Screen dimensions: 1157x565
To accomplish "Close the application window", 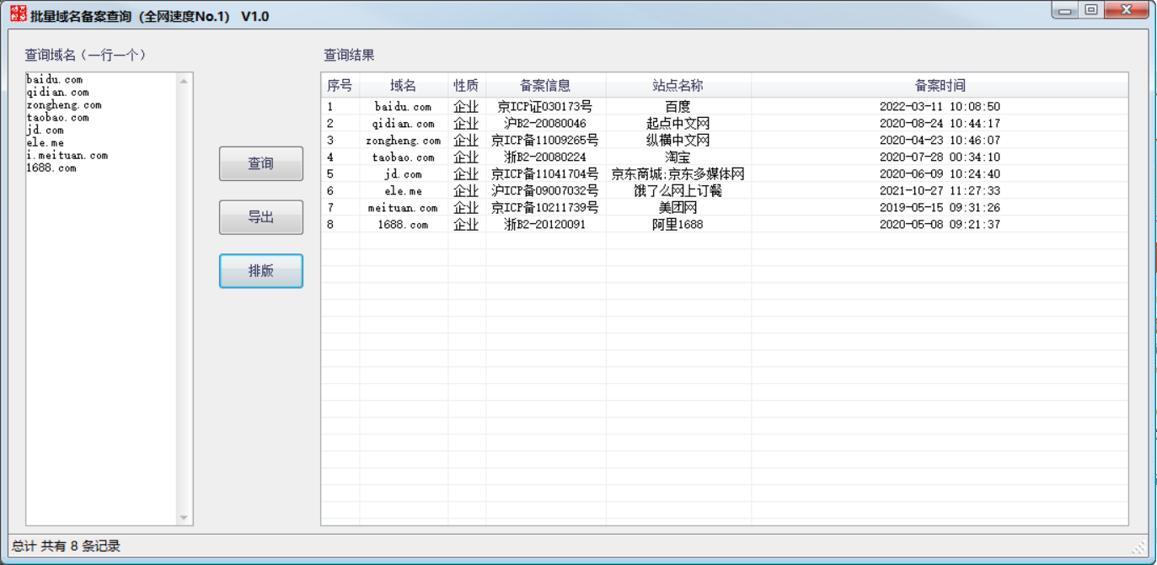I will coord(1126,10).
